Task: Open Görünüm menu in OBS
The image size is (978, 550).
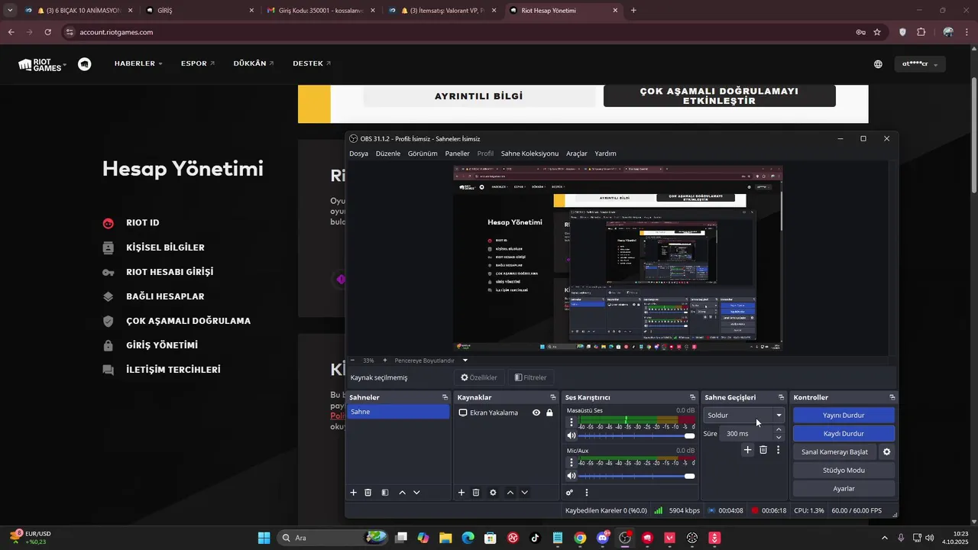Action: click(423, 154)
